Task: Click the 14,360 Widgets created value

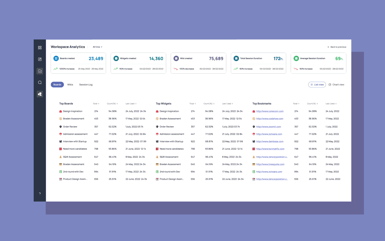Action: pyautogui.click(x=156, y=59)
